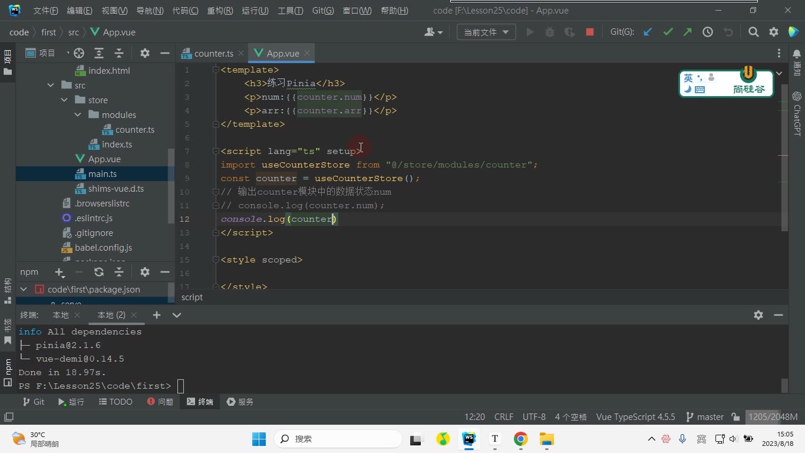The image size is (805, 453).
Task: Open the search everywhere magnifier icon
Action: point(754,32)
